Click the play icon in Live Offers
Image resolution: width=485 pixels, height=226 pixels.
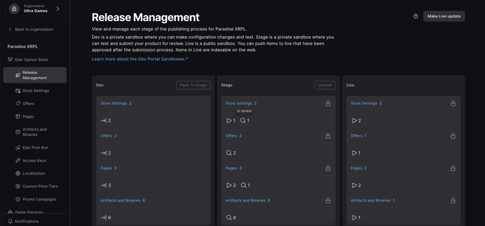click(354, 153)
